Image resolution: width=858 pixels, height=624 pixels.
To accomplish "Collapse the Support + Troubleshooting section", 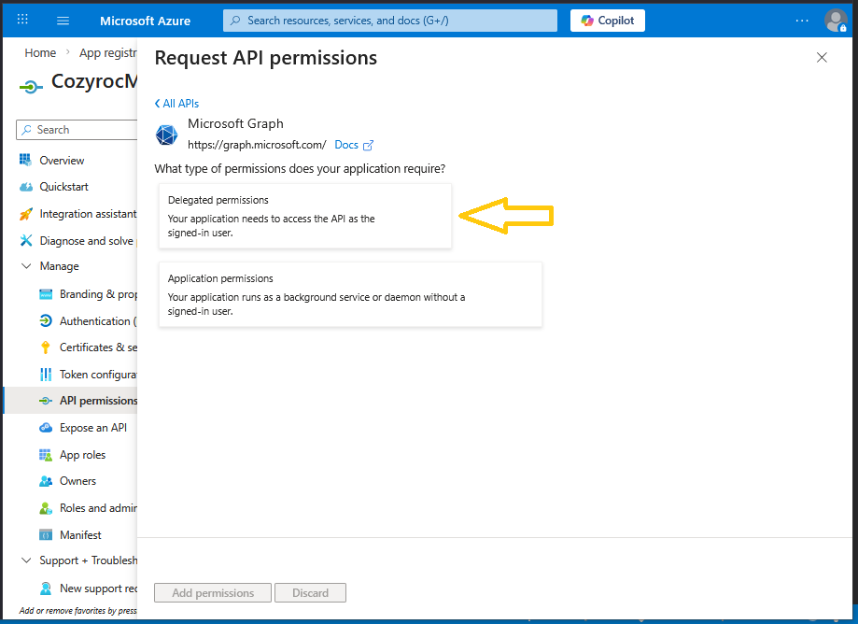I will pyautogui.click(x=25, y=560).
